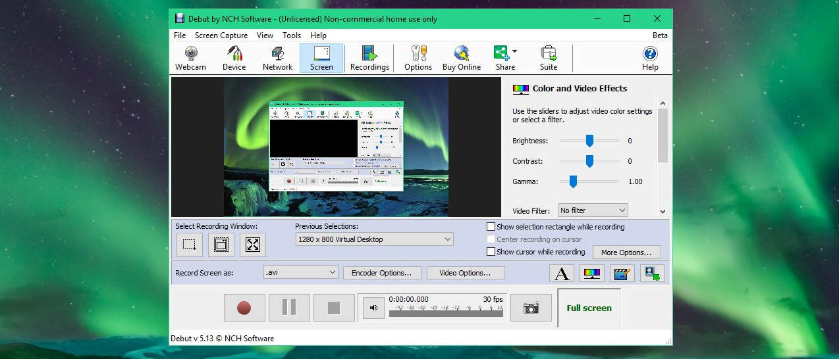The image size is (839, 359).
Task: Click the More Options button
Action: [626, 252]
